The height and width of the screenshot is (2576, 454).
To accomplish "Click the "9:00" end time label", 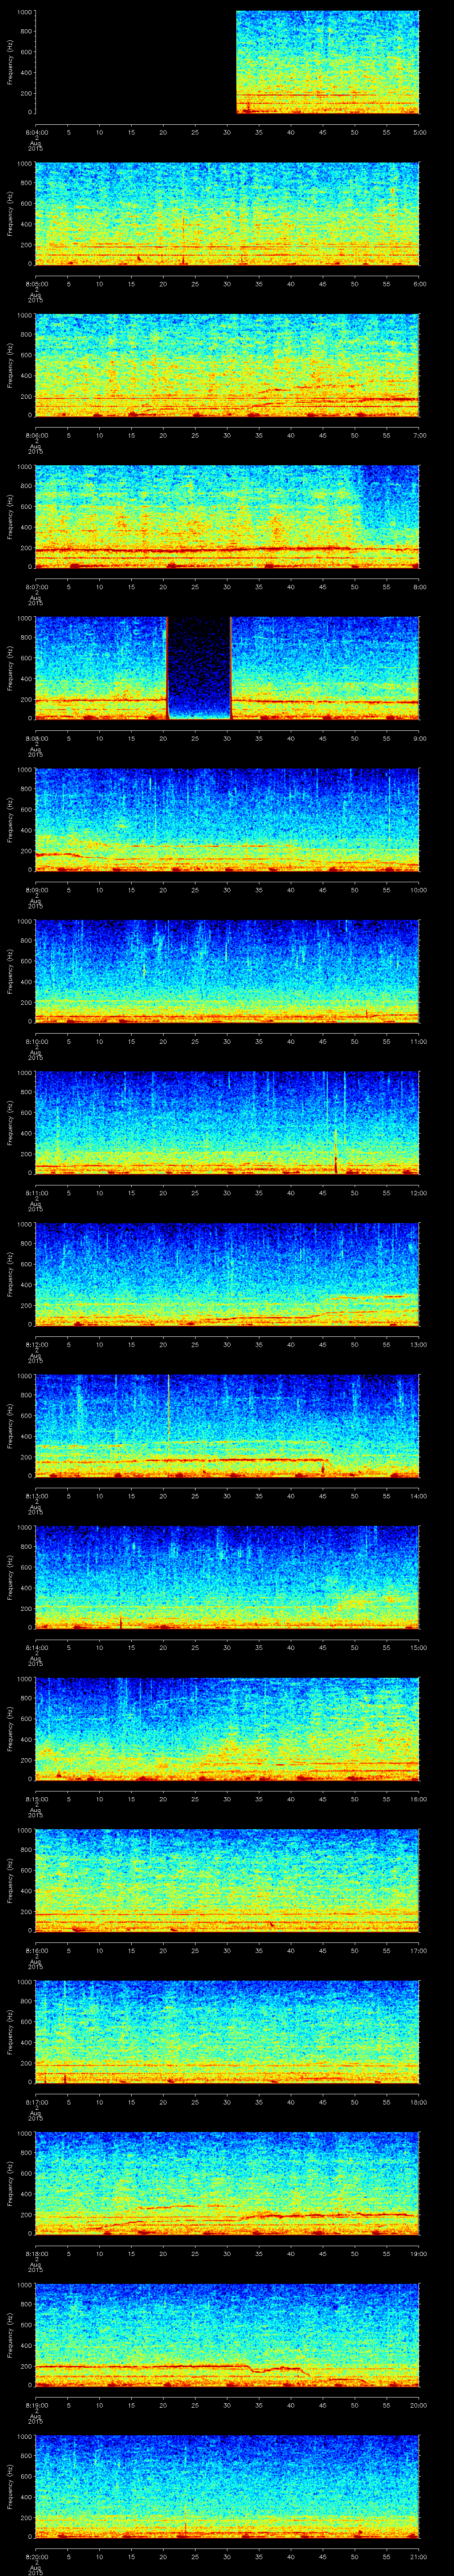I will [x=419, y=738].
